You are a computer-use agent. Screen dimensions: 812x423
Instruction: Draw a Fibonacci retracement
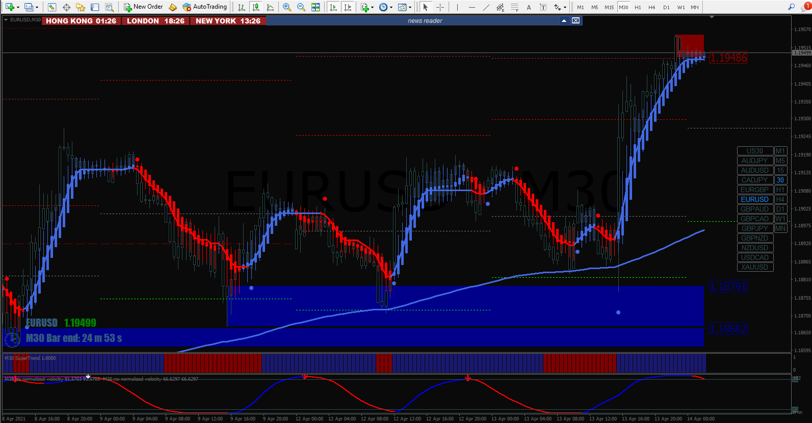click(x=514, y=7)
